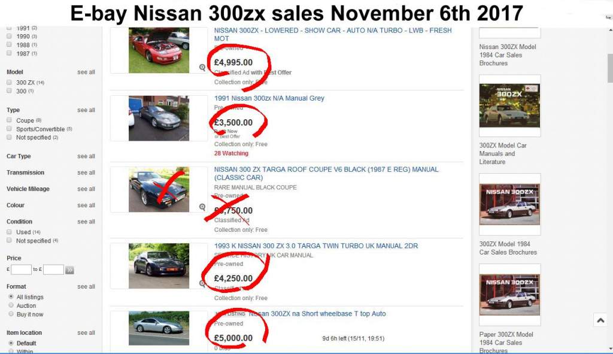Click magnifier icon on red 300ZX listing
613x354 pixels.
[x=203, y=68]
